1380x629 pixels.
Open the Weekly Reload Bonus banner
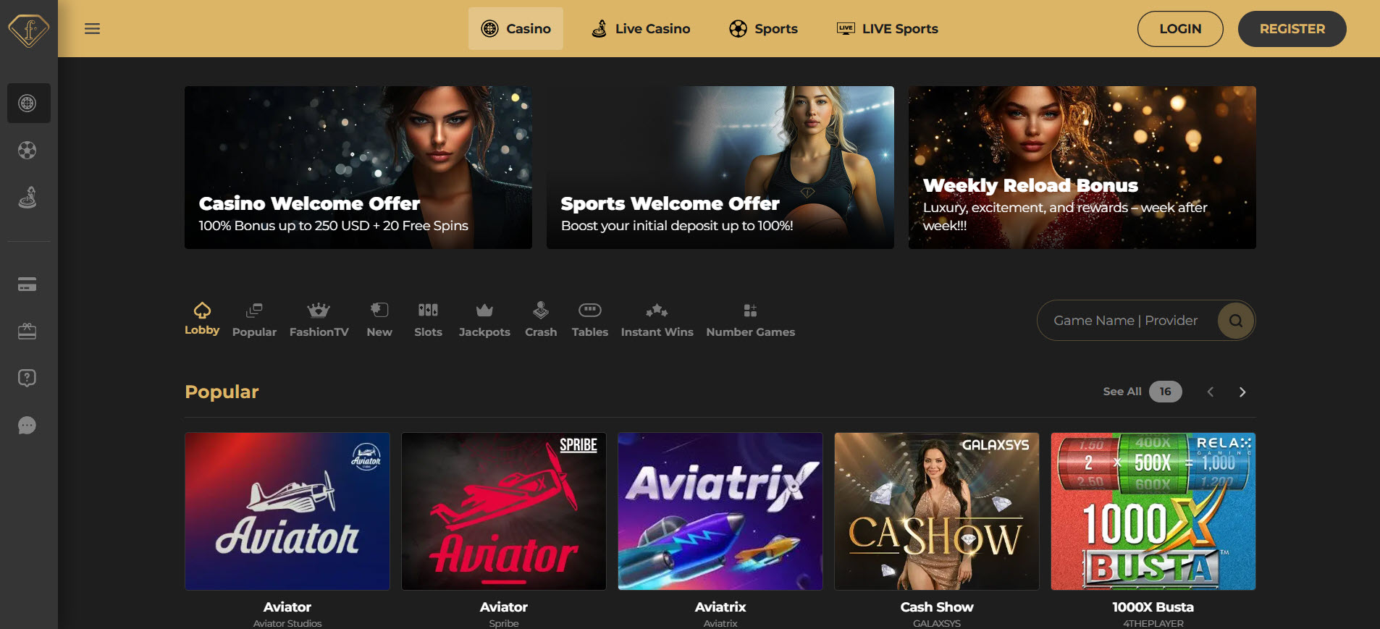coord(1082,168)
